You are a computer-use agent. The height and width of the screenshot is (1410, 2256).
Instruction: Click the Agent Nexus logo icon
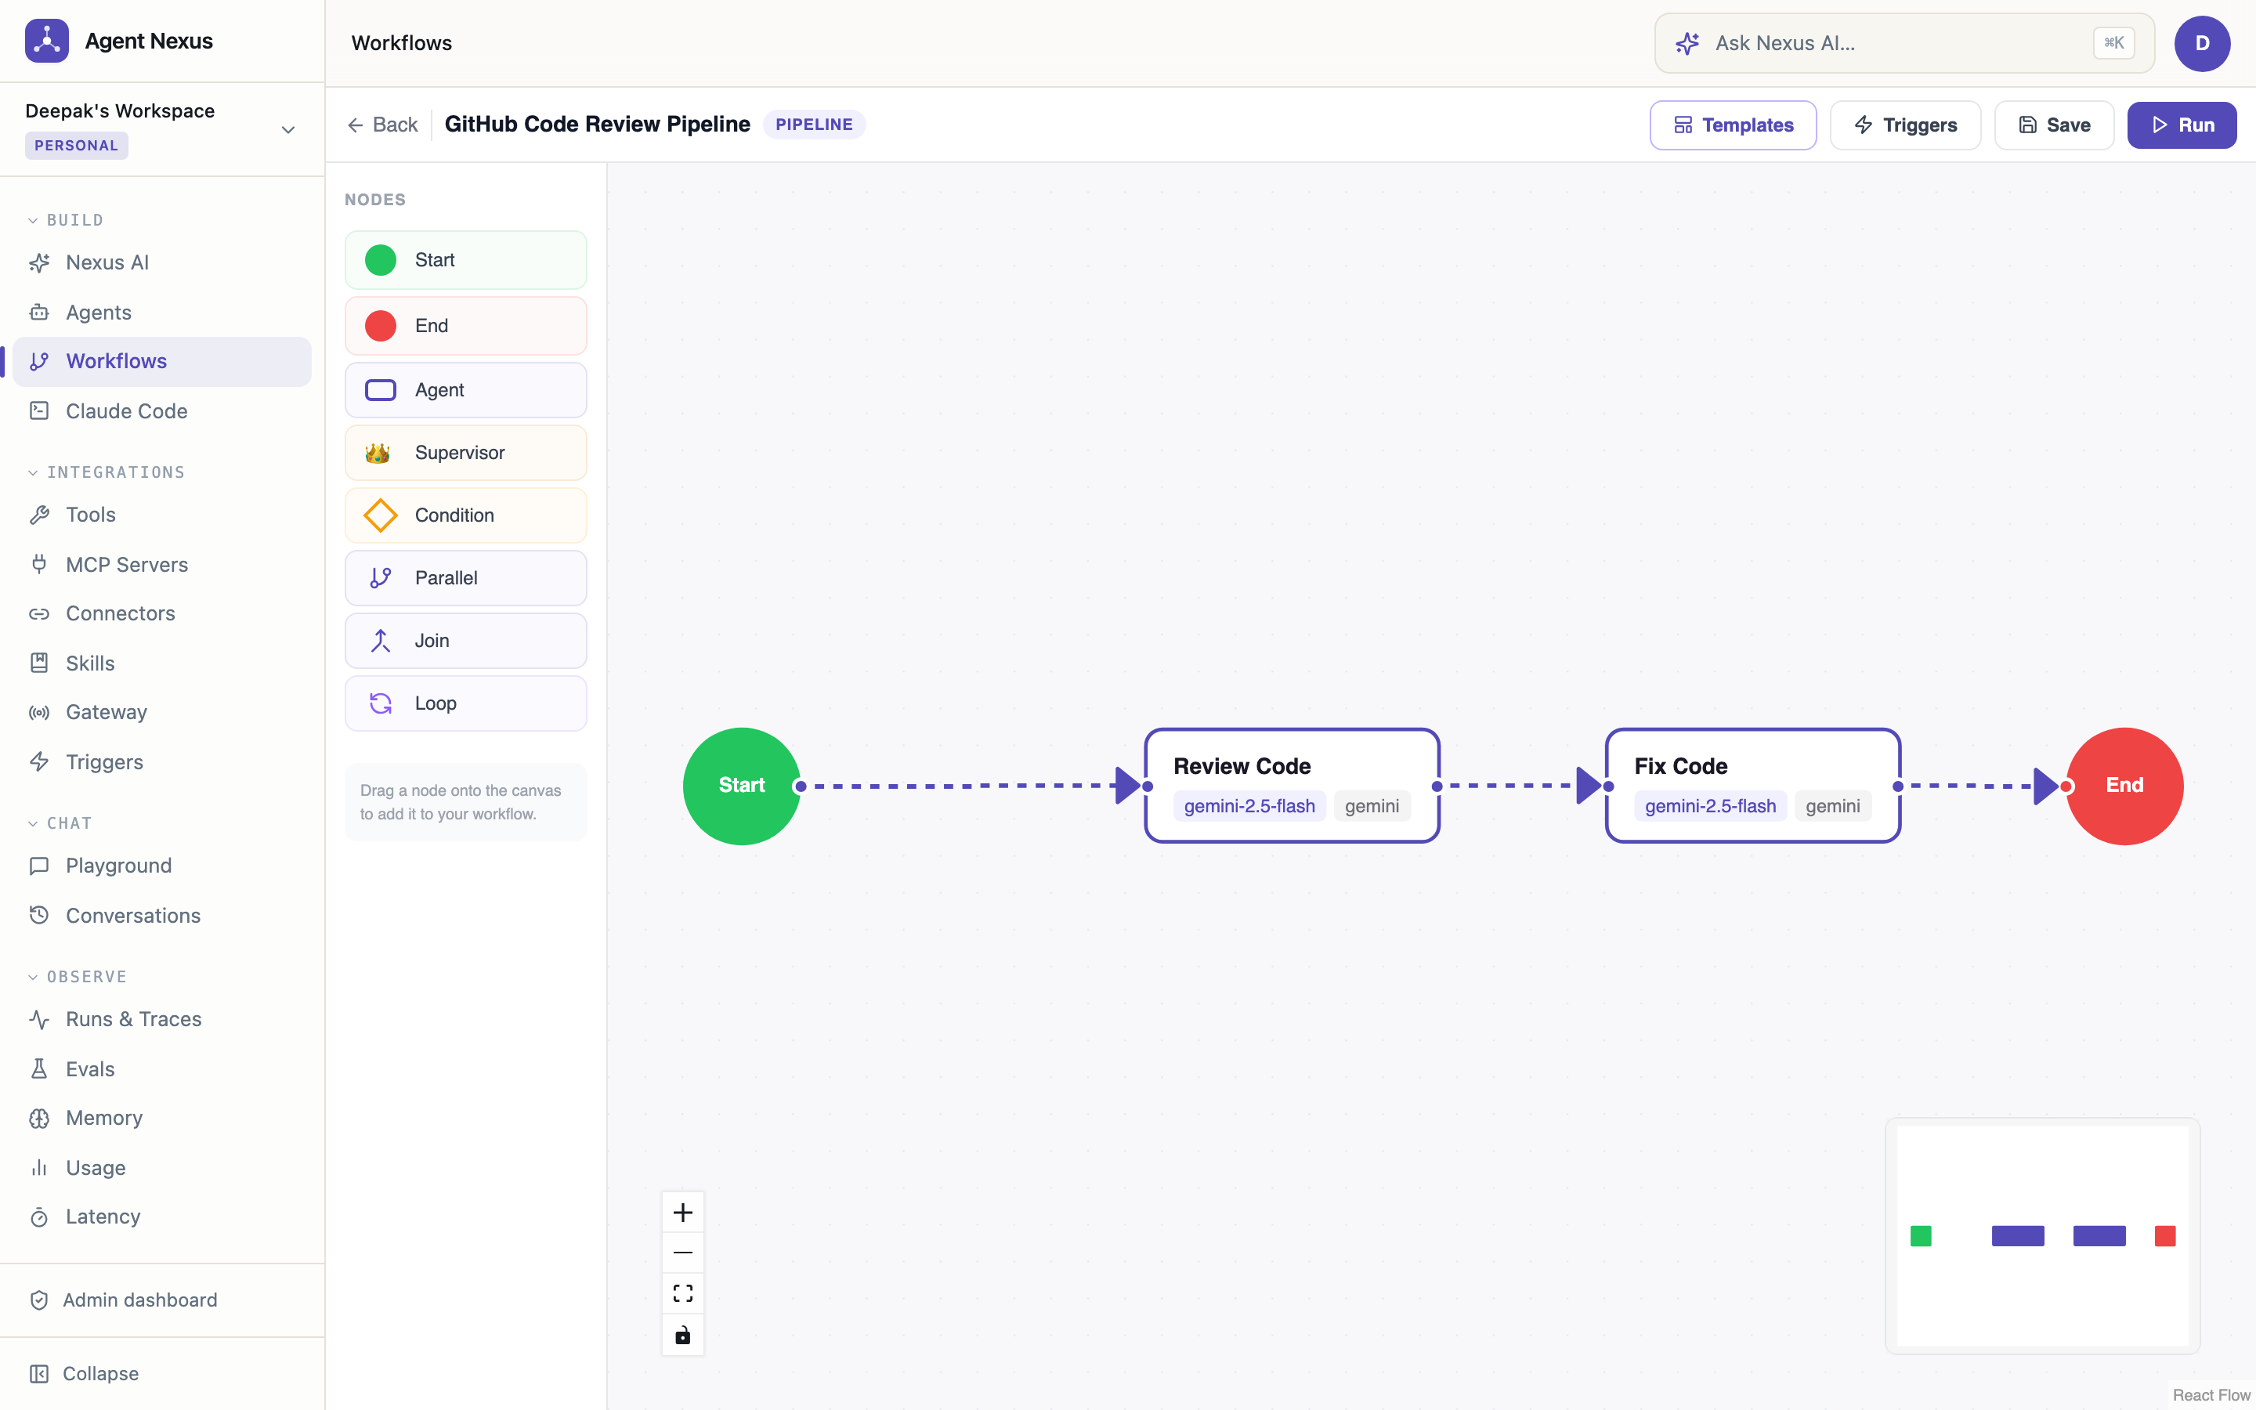click(x=47, y=41)
